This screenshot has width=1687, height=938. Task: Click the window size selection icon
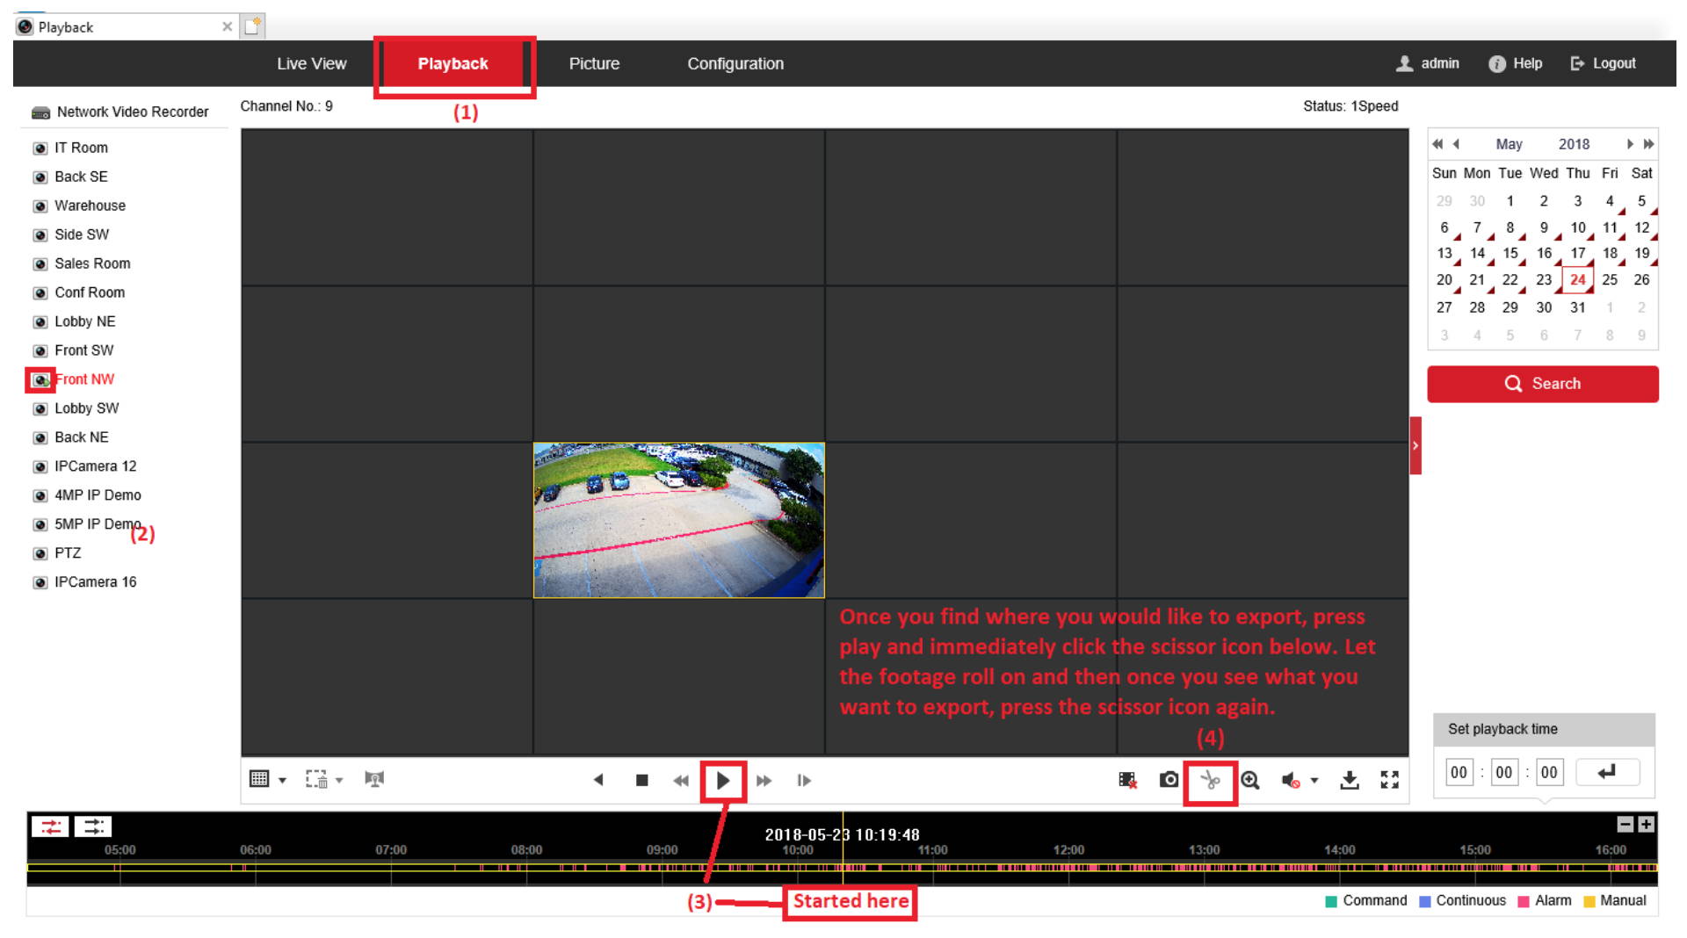point(316,779)
